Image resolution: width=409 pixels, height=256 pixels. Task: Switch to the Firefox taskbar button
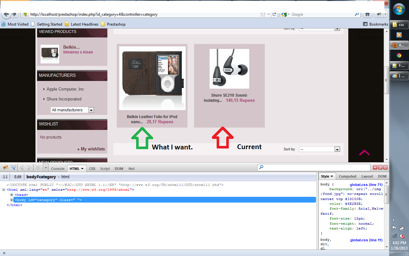point(399,45)
